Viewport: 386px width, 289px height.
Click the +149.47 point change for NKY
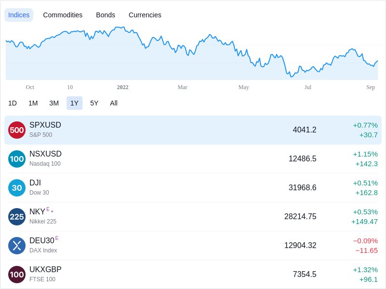point(365,222)
